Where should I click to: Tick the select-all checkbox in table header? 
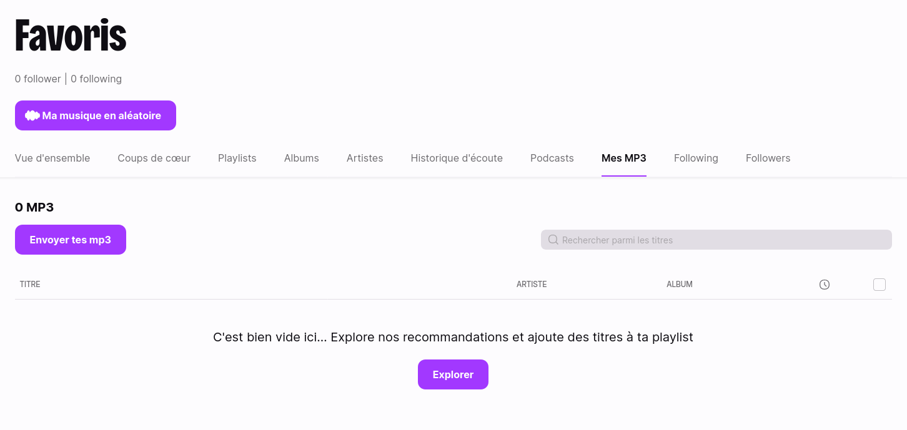pos(880,285)
